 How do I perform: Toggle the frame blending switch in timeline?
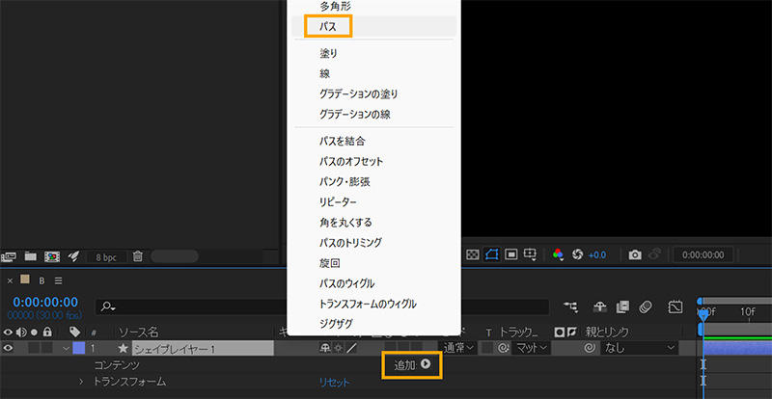[623, 306]
